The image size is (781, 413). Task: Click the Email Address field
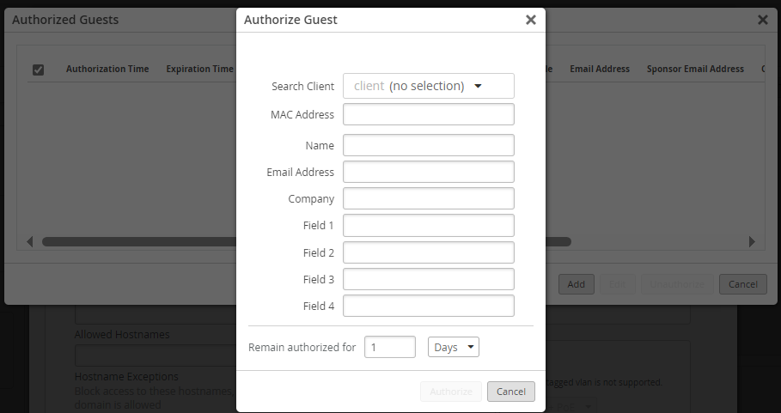pos(428,172)
